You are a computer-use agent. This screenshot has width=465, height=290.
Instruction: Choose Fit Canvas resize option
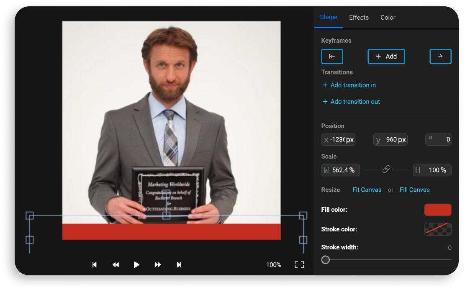click(x=367, y=190)
